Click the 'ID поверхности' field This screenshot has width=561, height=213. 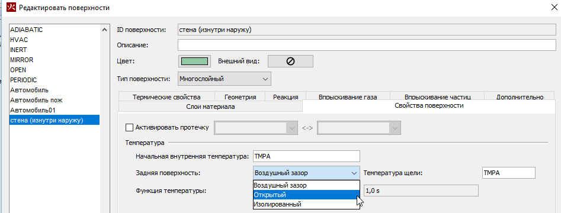(367, 30)
